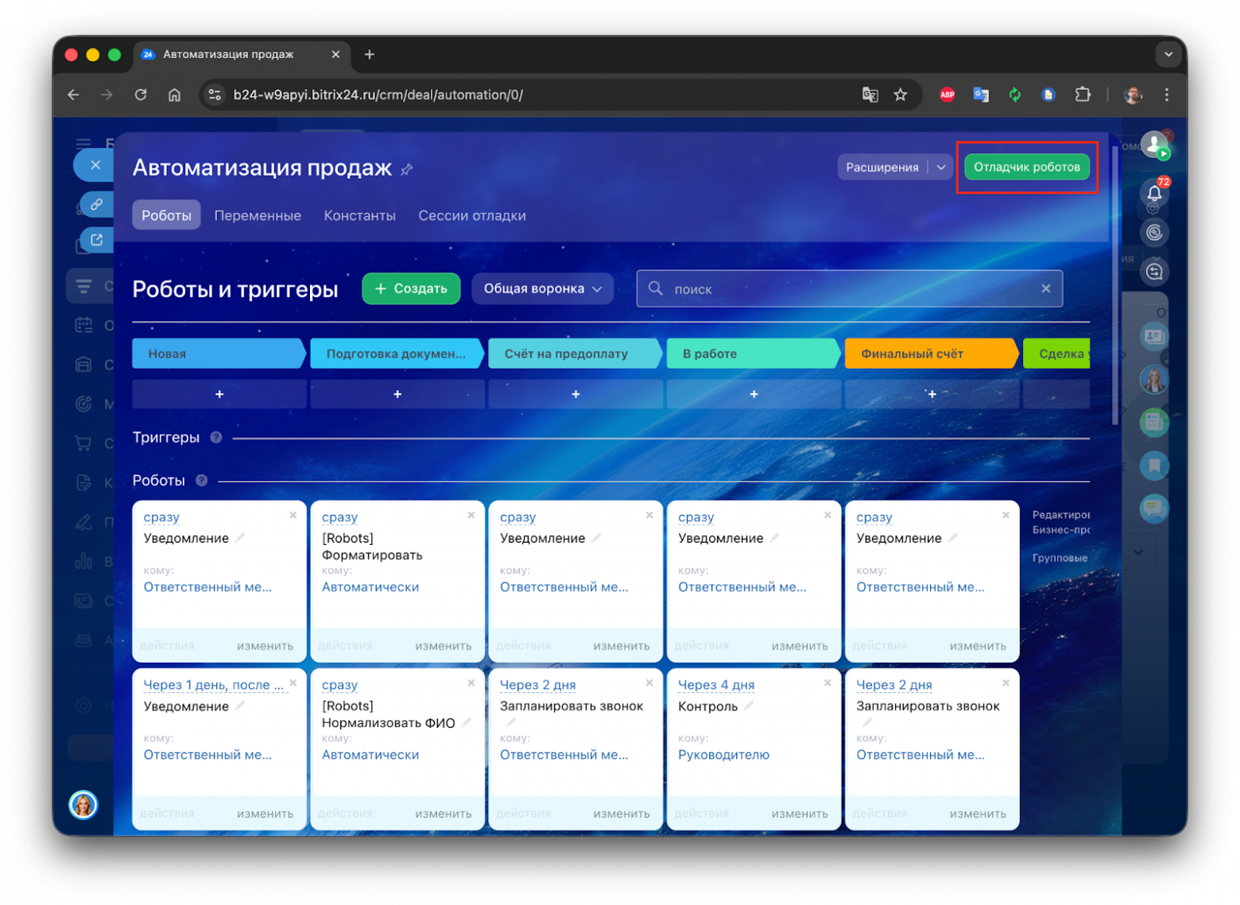Select the Счёт на предоплату stage

click(574, 354)
